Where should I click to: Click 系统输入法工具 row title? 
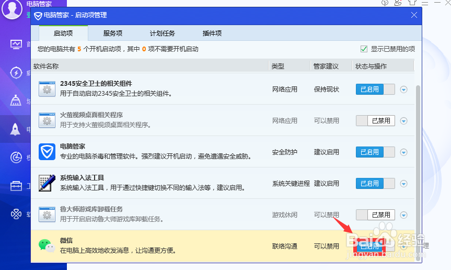pos(82,177)
